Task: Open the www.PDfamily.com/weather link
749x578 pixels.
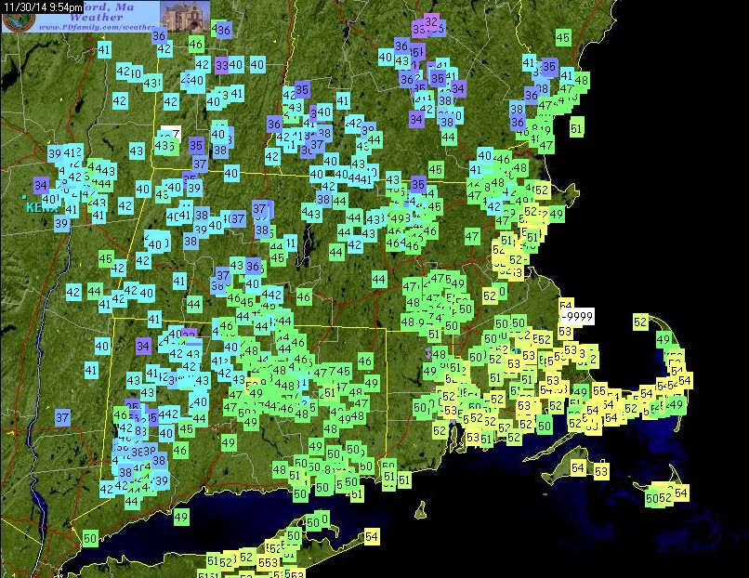Action: tap(96, 27)
